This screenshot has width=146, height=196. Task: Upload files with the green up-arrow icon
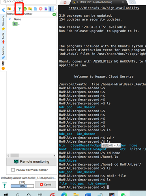click(20, 9)
